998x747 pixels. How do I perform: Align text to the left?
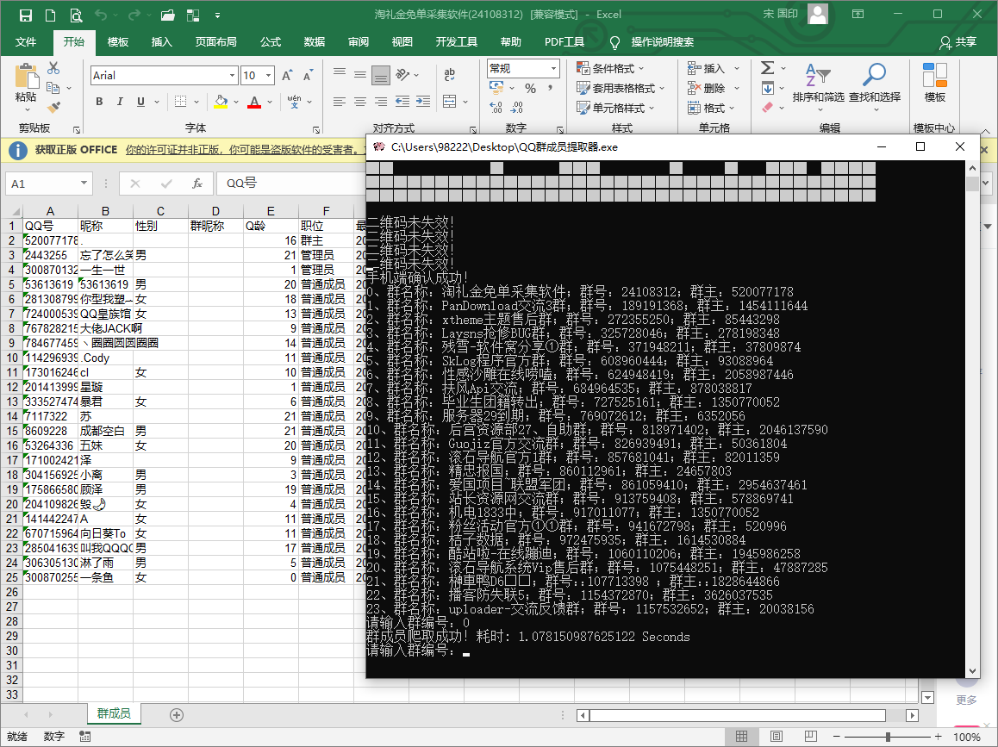[x=340, y=101]
